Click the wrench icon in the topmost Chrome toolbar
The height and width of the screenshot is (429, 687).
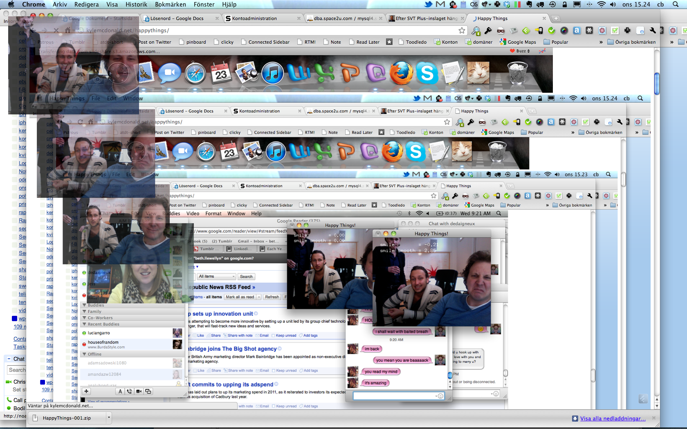click(x=653, y=31)
